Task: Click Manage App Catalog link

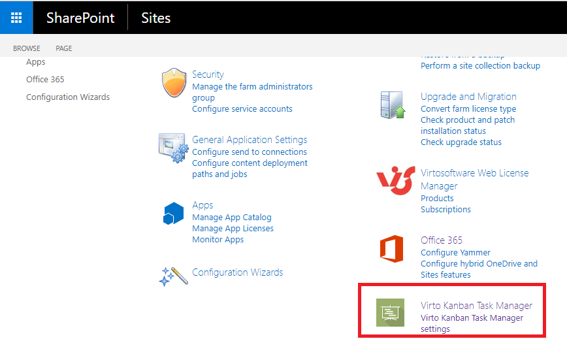Action: click(232, 218)
